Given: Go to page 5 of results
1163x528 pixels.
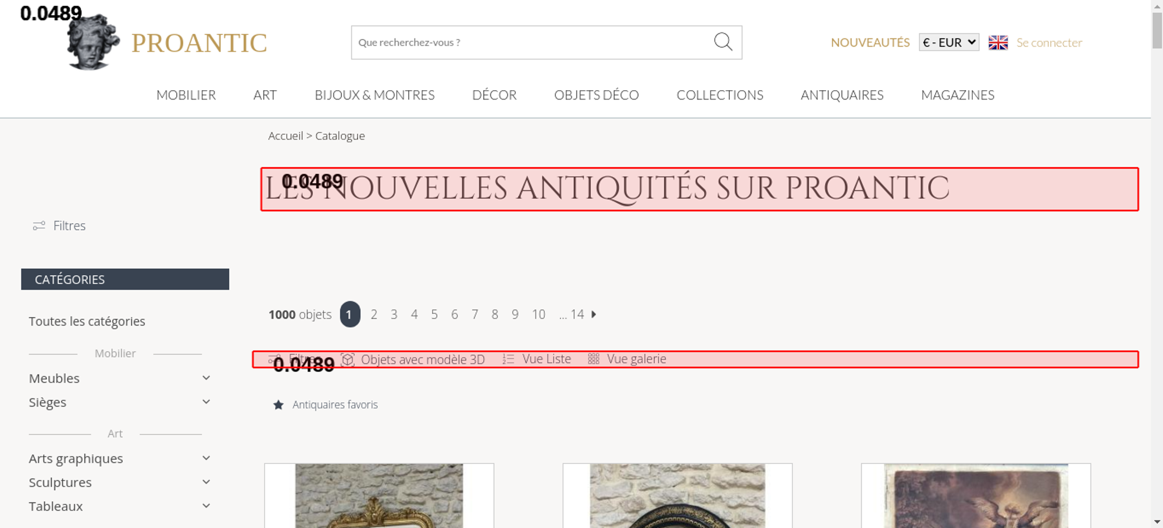Looking at the screenshot, I should (434, 315).
